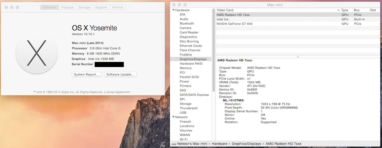
Task: Click the Version 10.10.1 text
Action: [83, 34]
